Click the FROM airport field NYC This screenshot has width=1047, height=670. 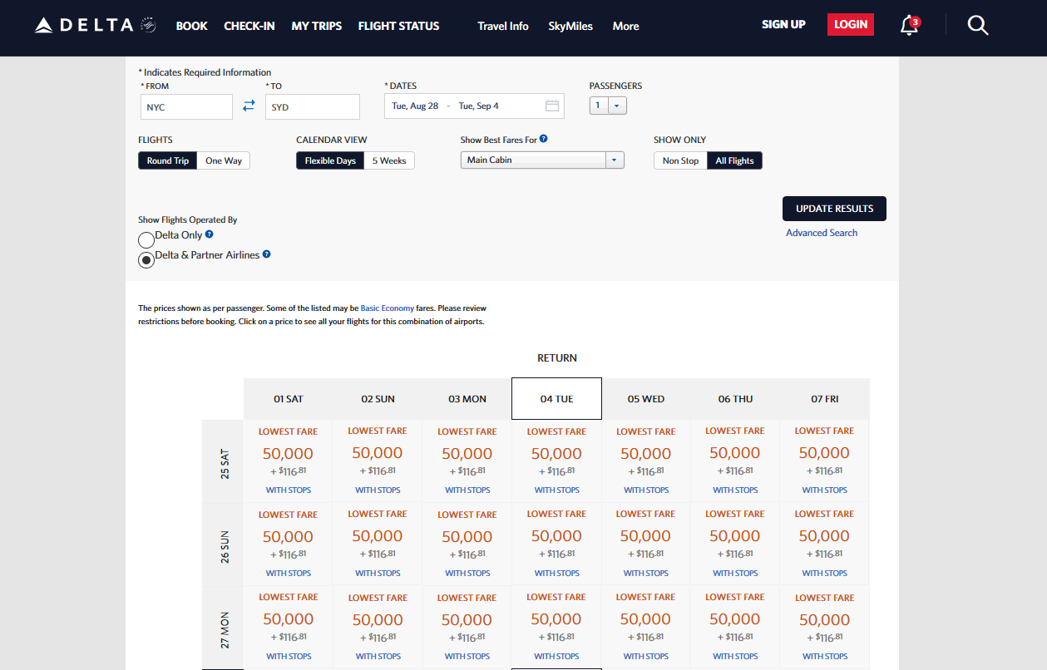(186, 107)
